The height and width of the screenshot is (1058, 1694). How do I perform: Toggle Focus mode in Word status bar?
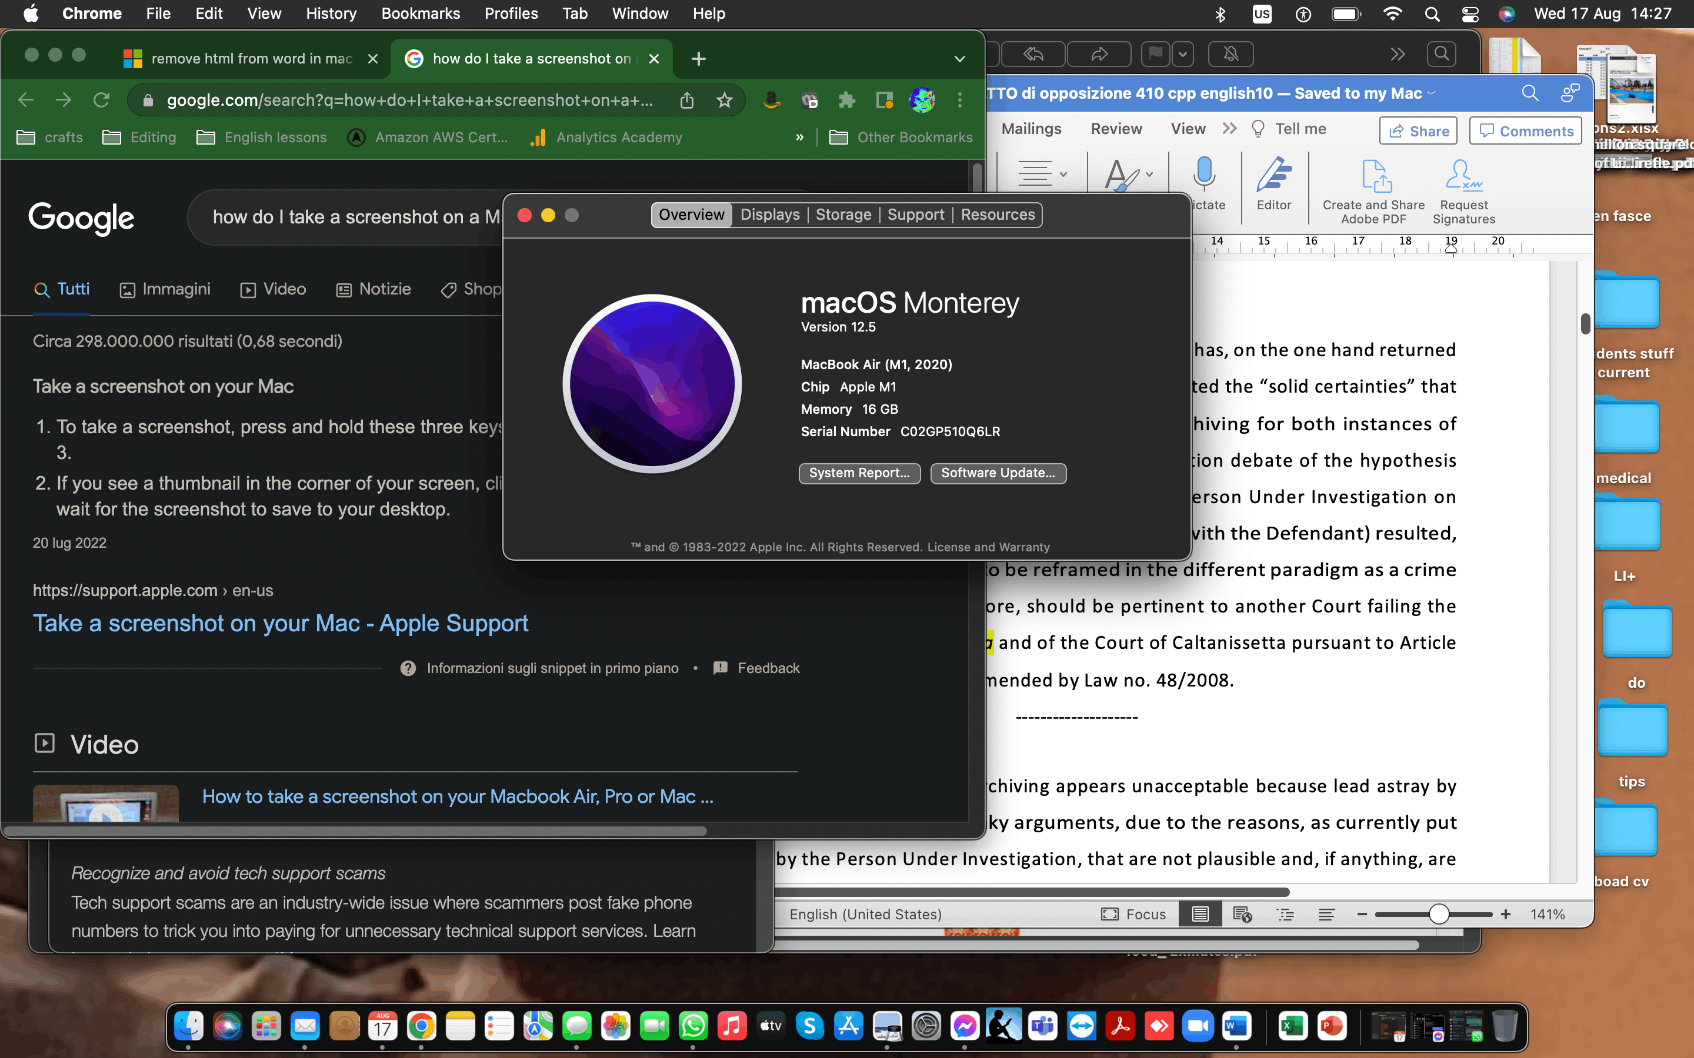tap(1134, 914)
